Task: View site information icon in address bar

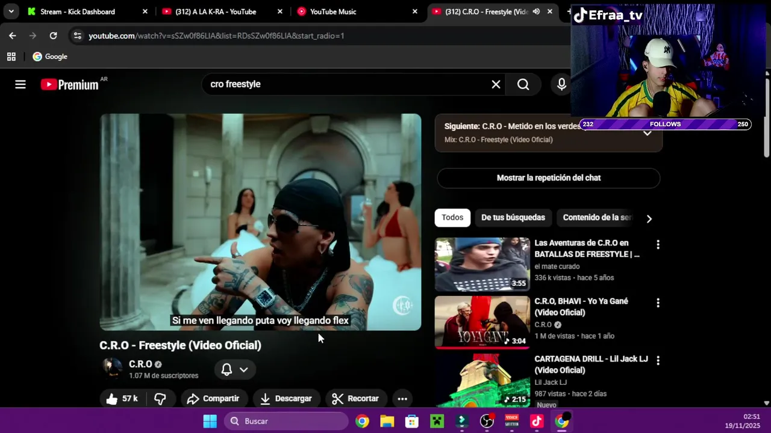Action: point(77,35)
